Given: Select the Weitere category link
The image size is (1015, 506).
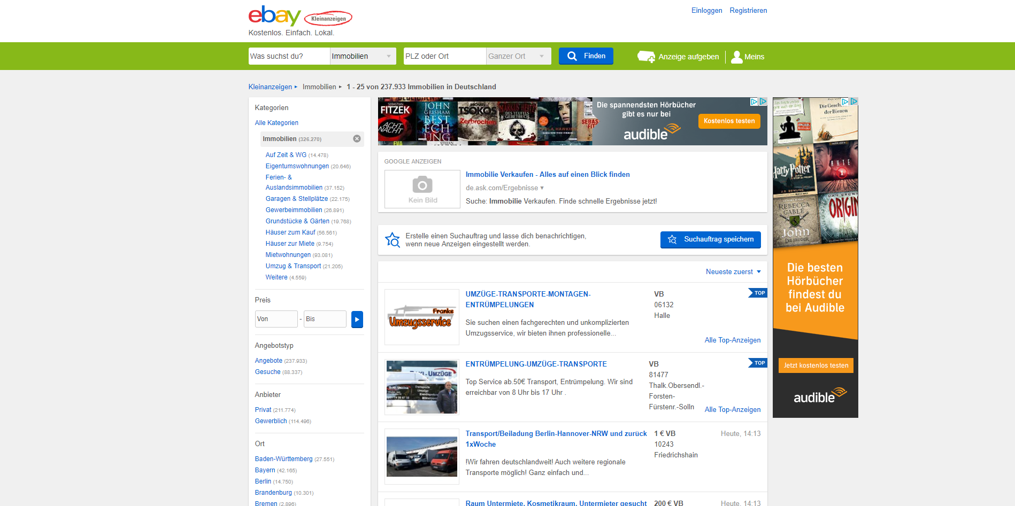Looking at the screenshot, I should pyautogui.click(x=276, y=277).
